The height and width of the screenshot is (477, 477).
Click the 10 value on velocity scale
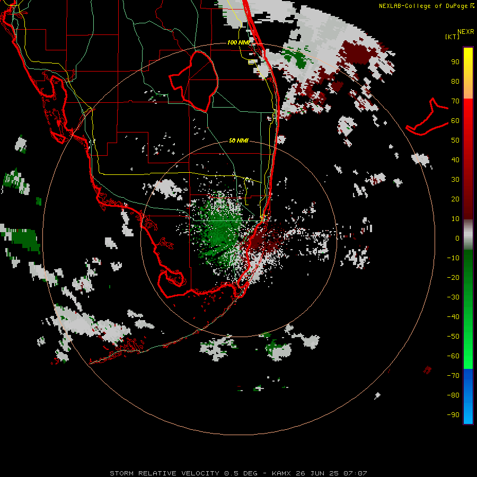coord(455,219)
